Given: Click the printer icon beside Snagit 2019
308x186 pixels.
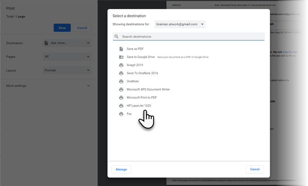Looking at the screenshot, I should 121,65.
